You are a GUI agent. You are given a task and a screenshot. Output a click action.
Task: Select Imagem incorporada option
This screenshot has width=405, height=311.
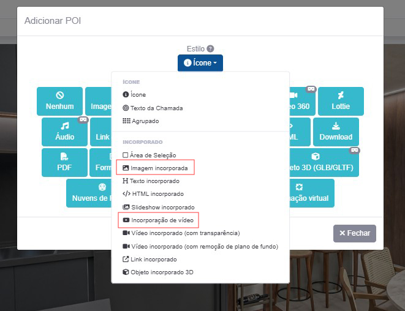click(158, 168)
